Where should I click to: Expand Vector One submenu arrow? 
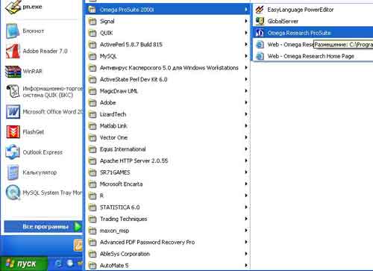click(x=246, y=137)
